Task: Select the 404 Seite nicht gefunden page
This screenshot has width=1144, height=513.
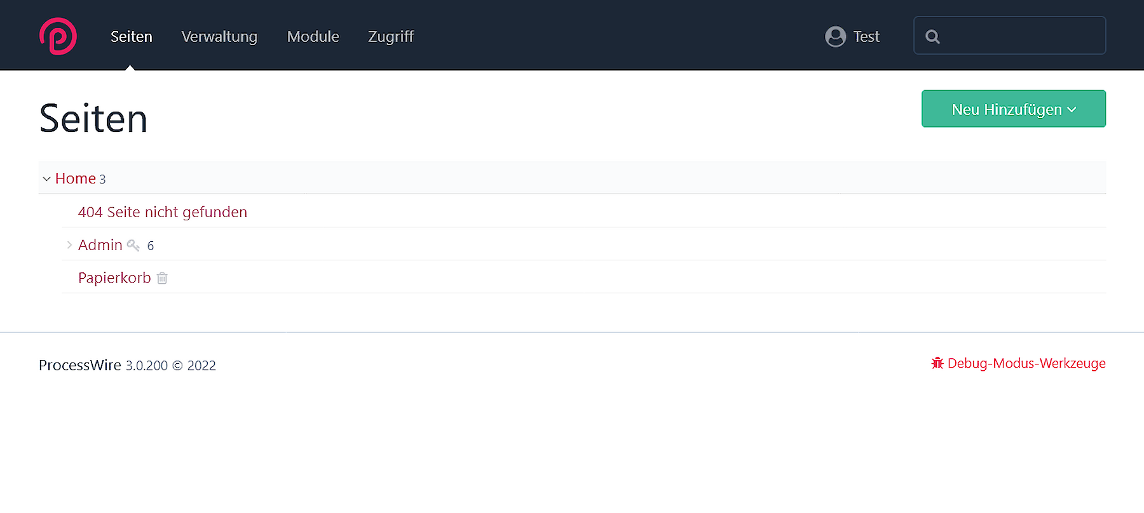Action: (x=162, y=212)
